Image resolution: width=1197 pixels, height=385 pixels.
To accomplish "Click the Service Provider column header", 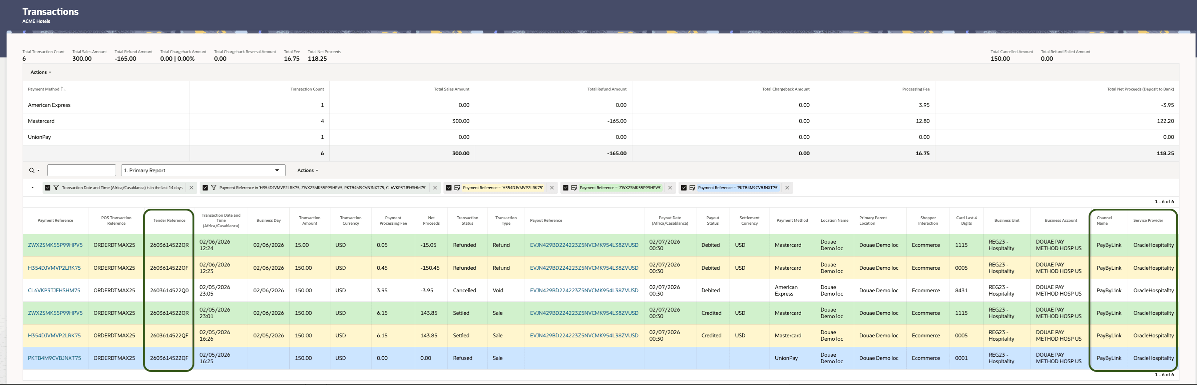I will click(x=1148, y=220).
